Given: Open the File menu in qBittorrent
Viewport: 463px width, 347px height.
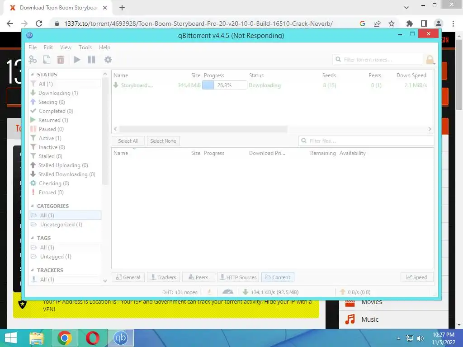Looking at the screenshot, I should [x=33, y=47].
